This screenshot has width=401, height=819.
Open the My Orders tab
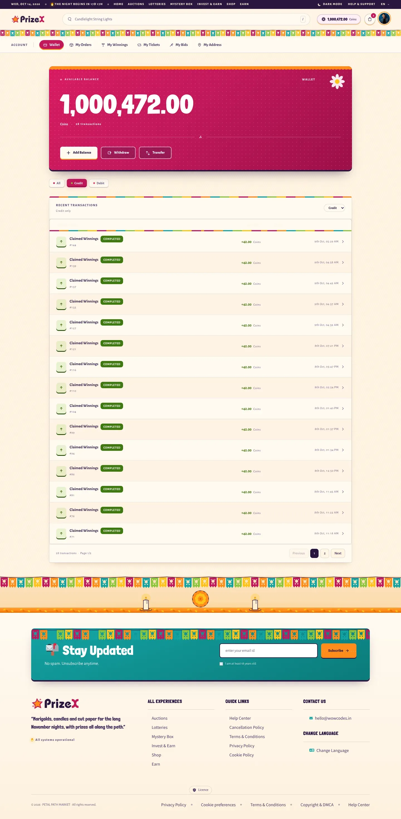click(x=80, y=45)
